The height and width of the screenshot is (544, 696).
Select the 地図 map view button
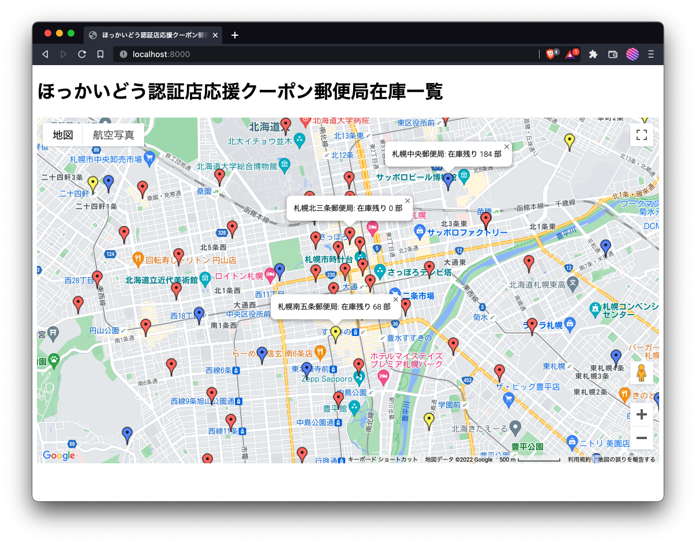[x=63, y=135]
